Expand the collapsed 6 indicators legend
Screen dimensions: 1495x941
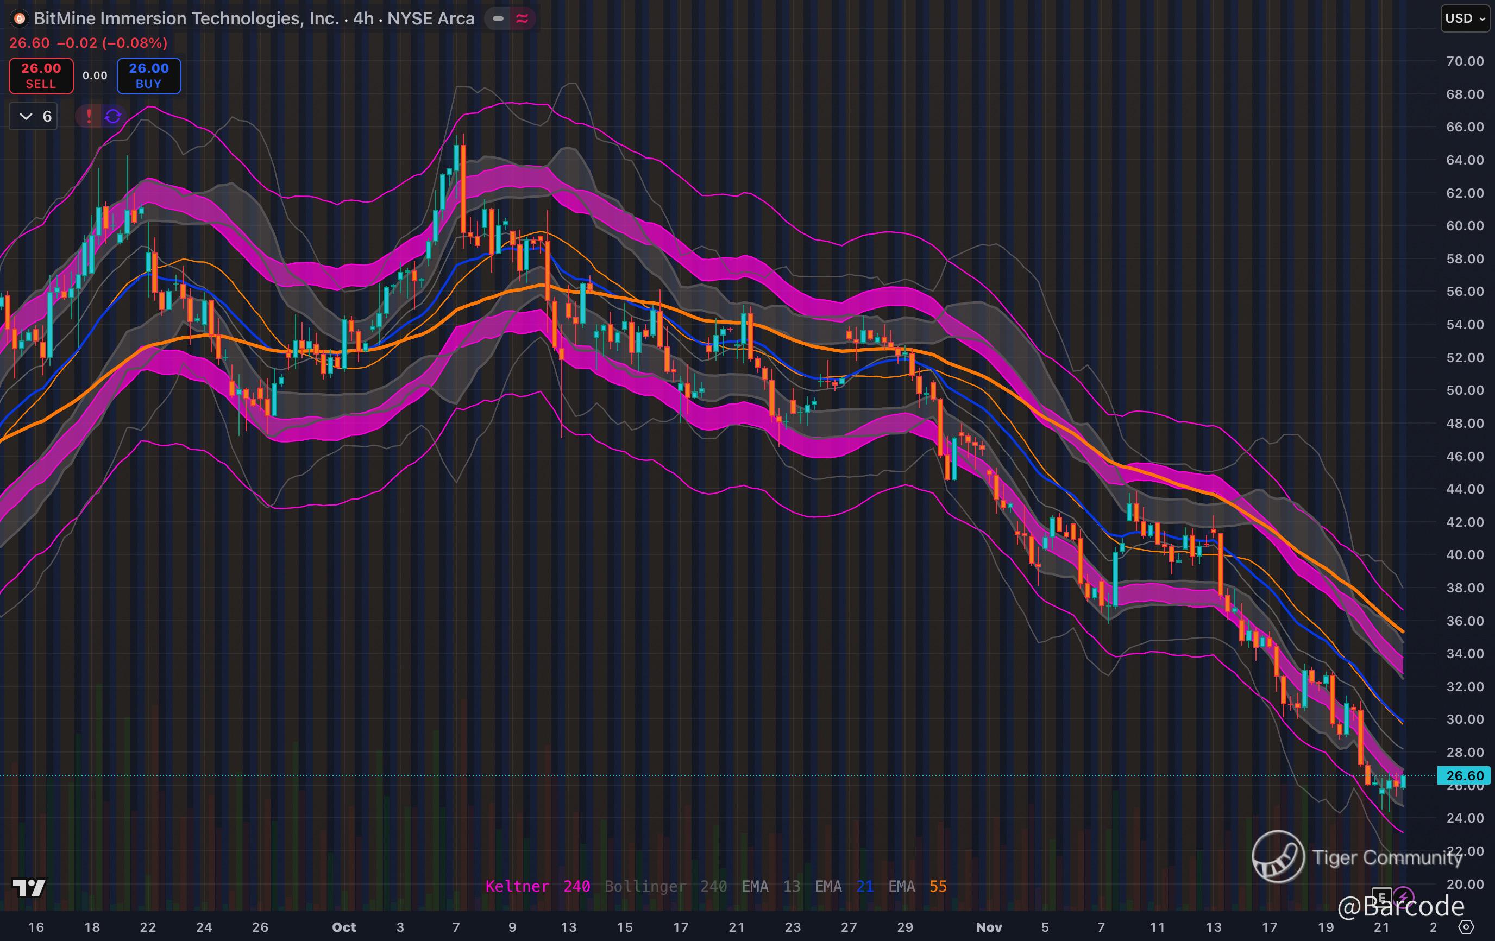click(x=34, y=117)
